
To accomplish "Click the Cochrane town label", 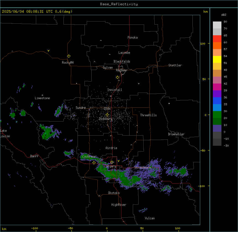I will coord(89,157).
